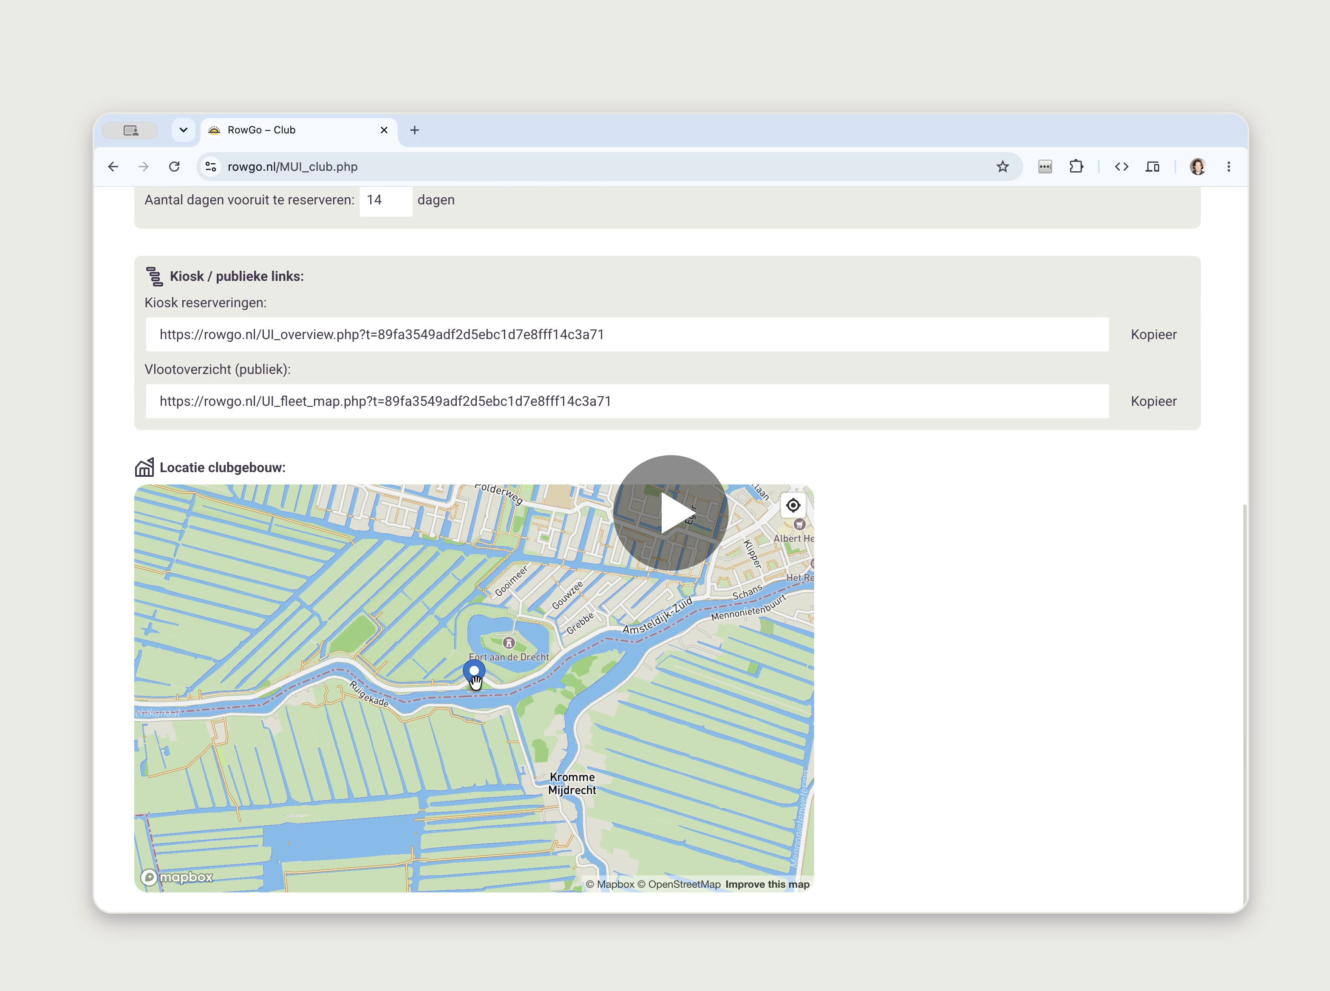1330x991 pixels.
Task: Click the browser forward arrow
Action: 143,167
